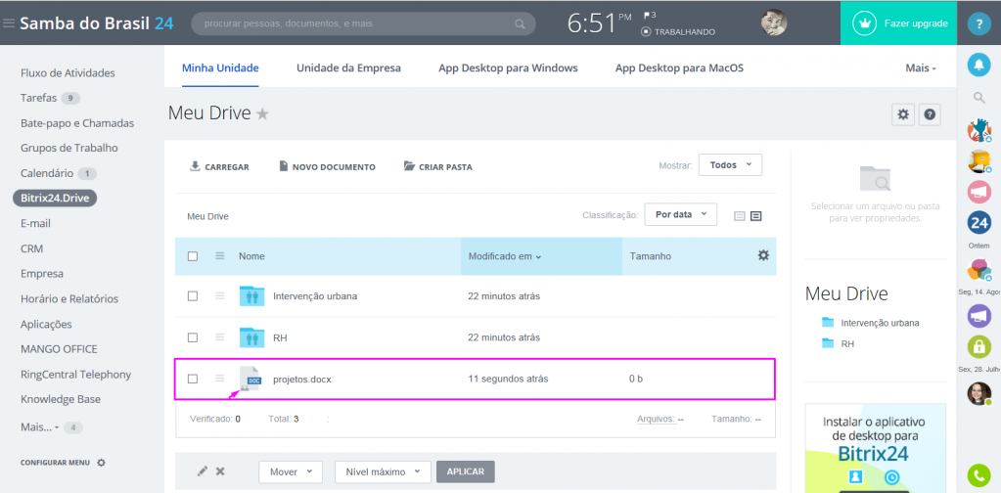Screen dimensions: 1001x493
Task: Mark Meu Drive as favorite with star
Action: 262,114
